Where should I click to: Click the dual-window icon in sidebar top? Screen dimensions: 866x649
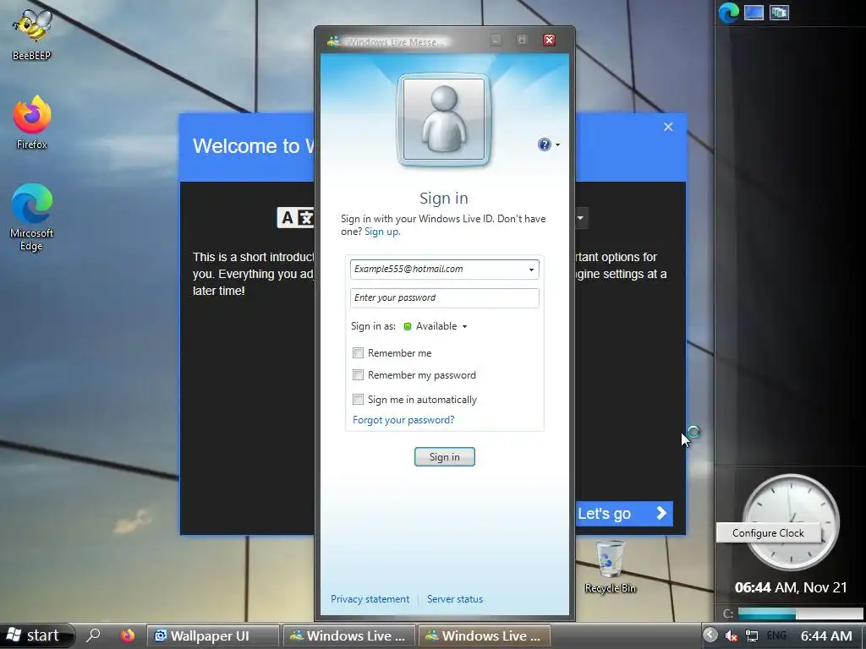(779, 12)
